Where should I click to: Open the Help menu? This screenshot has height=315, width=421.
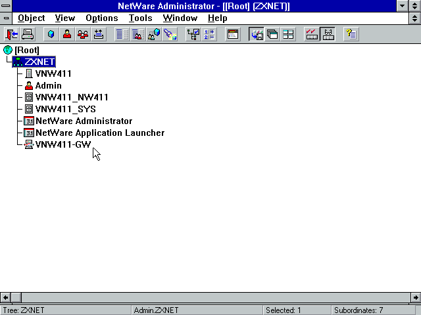point(218,18)
